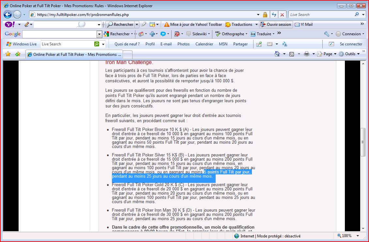Viewport: 369px width, 242px height.
Task: Stop loading with the red X icon
Action: click(x=282, y=15)
